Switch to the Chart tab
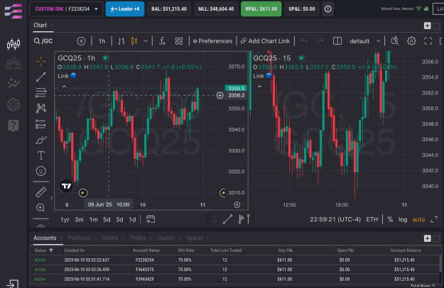The width and height of the screenshot is (444, 288). (40, 25)
